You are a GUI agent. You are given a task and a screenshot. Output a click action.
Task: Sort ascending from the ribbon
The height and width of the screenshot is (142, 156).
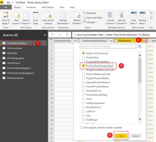coord(151,13)
